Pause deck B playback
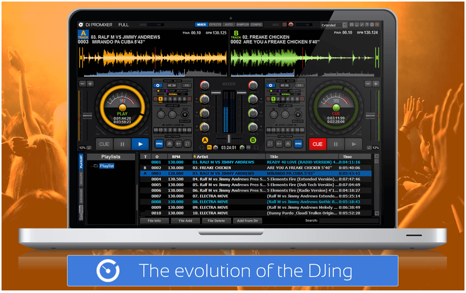This screenshot has height=293, width=466. (x=335, y=144)
